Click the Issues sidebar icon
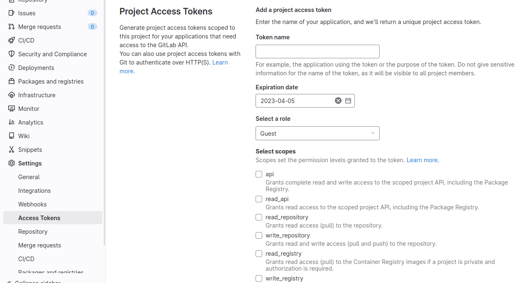The width and height of the screenshot is (521, 283). point(12,13)
